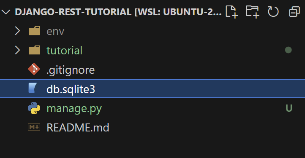Click the env folder icon
Viewport: 305px width, 158px height.
tap(35, 31)
